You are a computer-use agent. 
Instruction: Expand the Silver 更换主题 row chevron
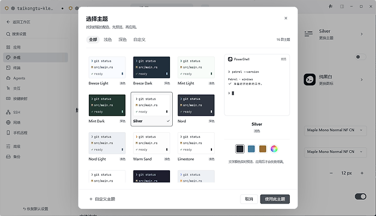pyautogui.click(x=362, y=34)
